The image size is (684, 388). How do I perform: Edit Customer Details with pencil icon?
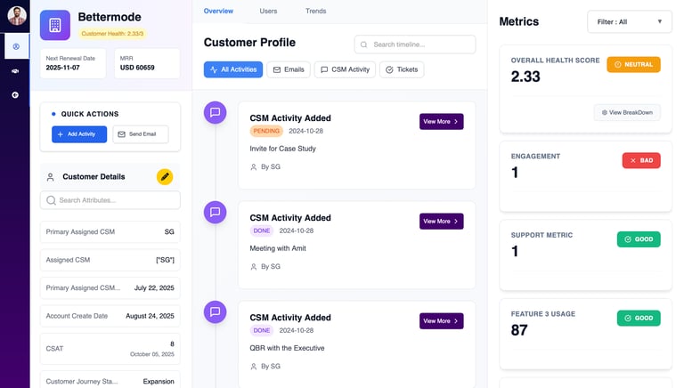tap(165, 176)
